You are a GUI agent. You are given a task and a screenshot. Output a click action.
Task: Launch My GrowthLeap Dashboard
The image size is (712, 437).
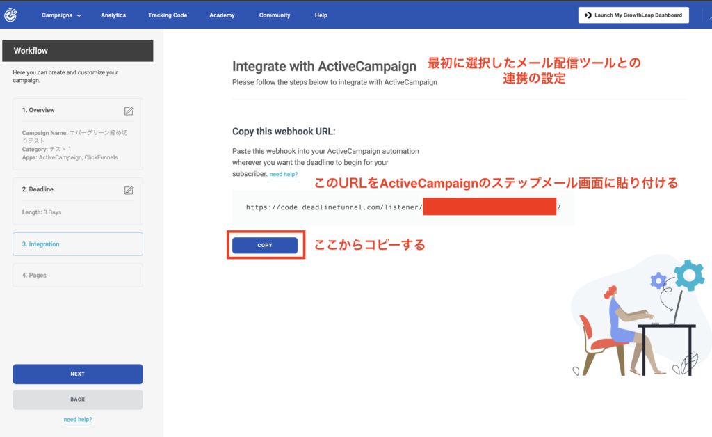(x=633, y=15)
